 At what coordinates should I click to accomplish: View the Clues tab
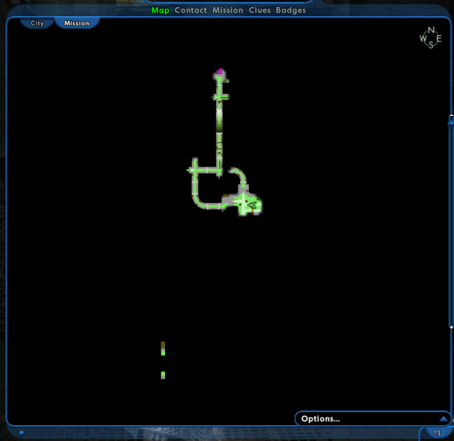click(260, 10)
